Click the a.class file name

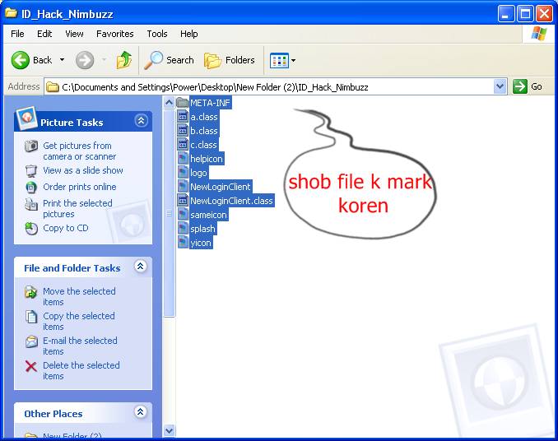(x=204, y=117)
